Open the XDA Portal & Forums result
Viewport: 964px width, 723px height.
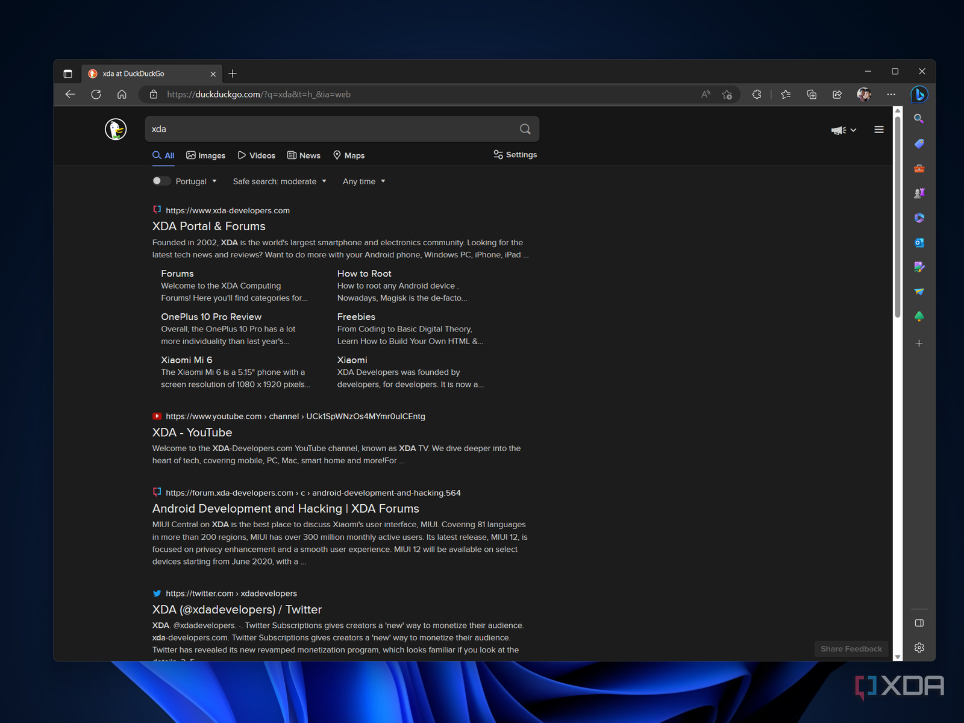[208, 227]
